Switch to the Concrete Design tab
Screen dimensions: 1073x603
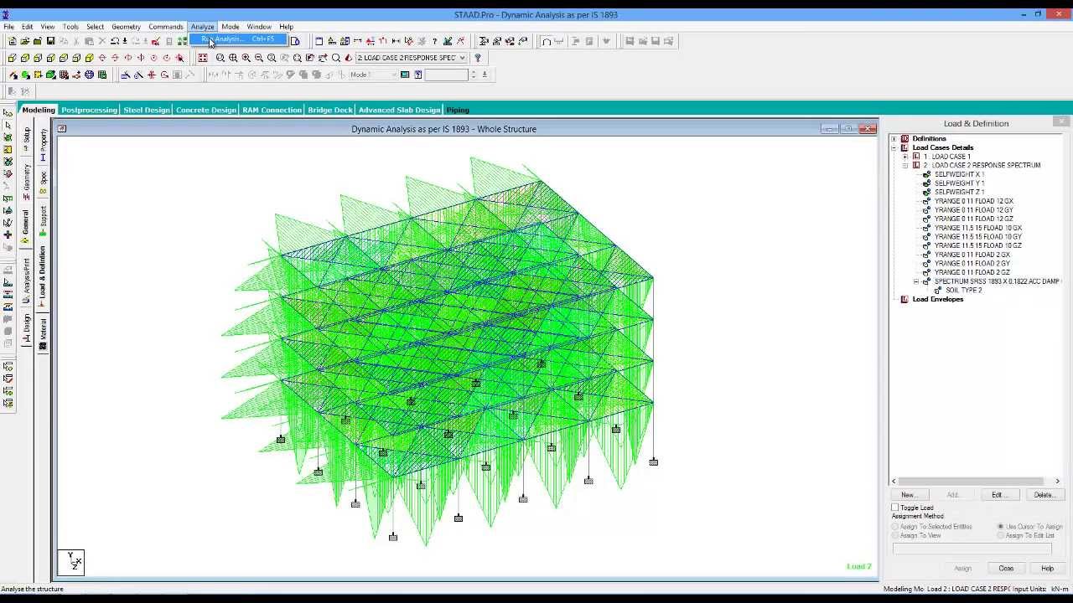206,110
